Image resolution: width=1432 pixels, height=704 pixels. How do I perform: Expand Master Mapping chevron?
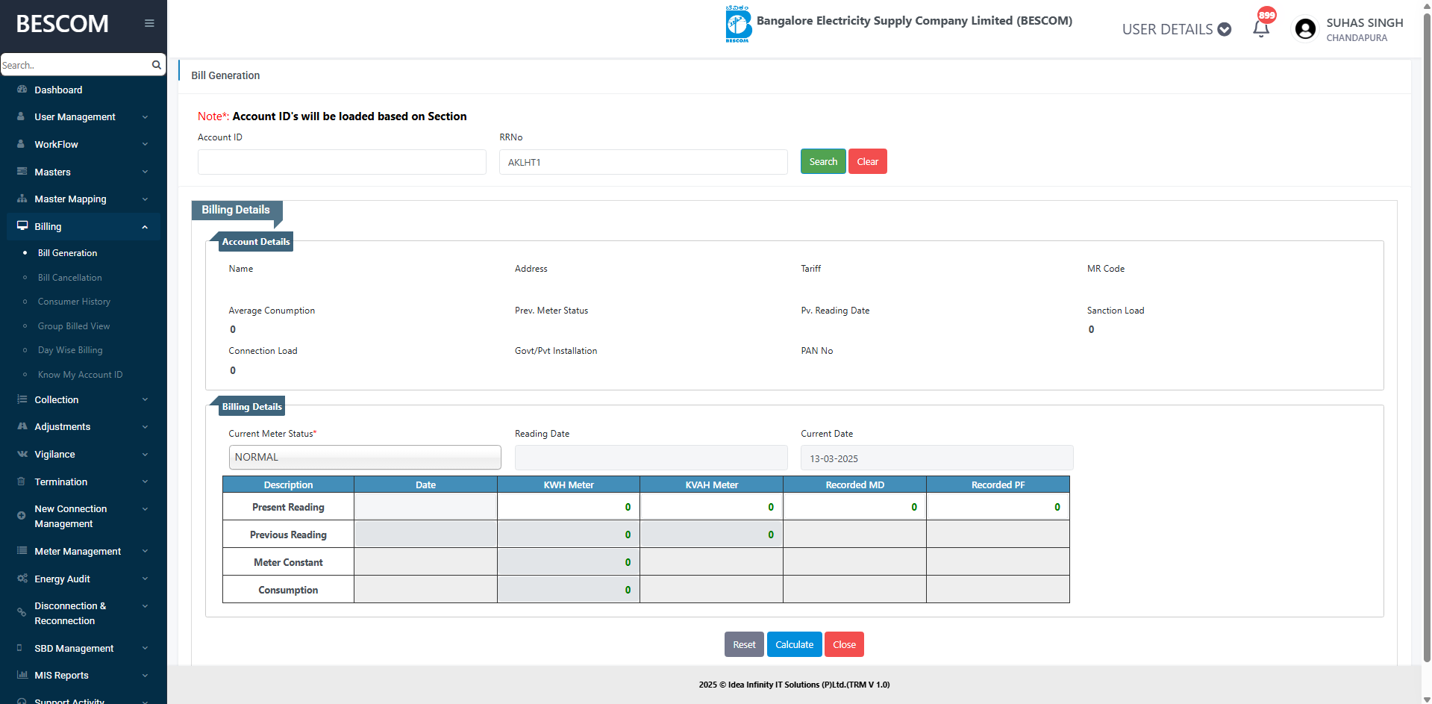(x=145, y=199)
